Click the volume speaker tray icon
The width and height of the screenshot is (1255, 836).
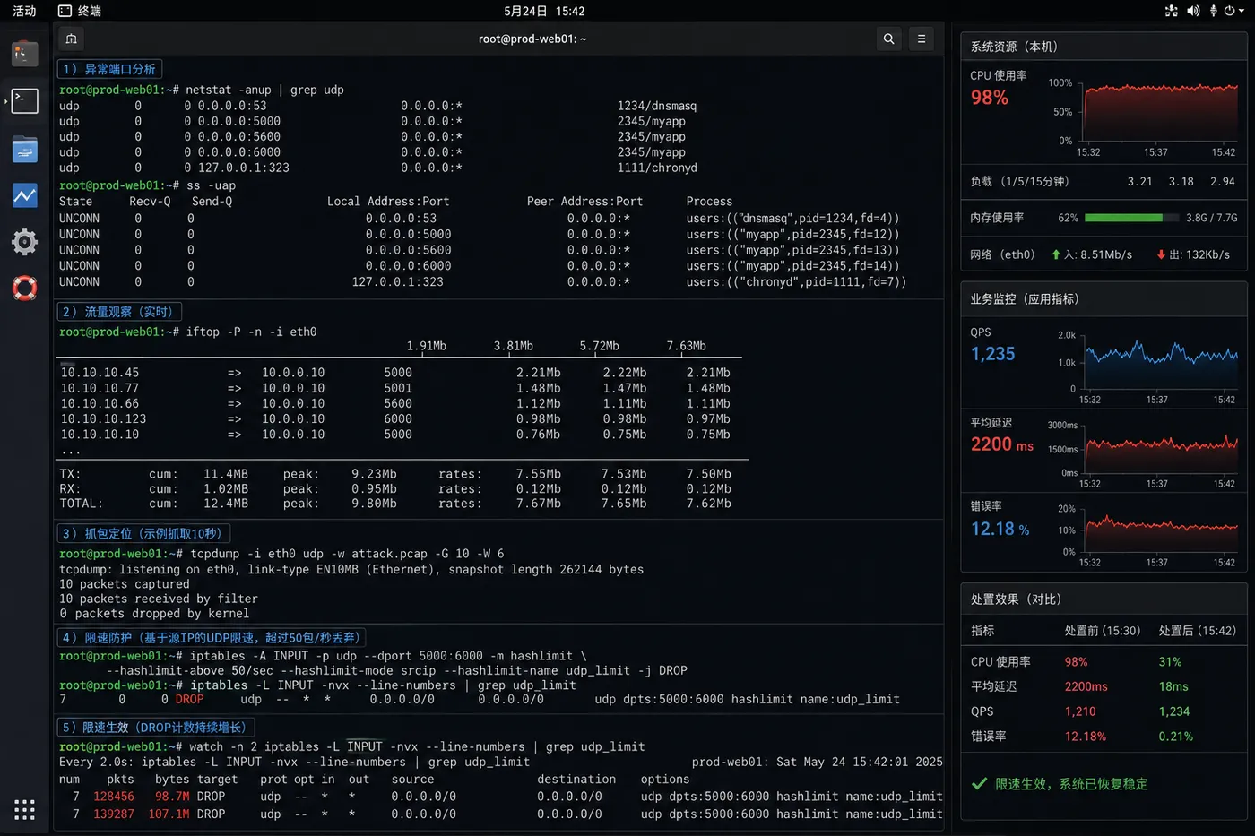1193,11
